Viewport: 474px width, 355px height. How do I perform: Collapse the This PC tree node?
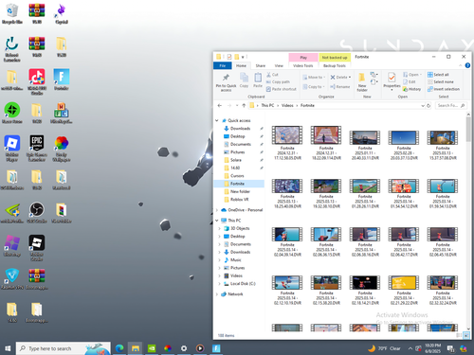point(217,221)
